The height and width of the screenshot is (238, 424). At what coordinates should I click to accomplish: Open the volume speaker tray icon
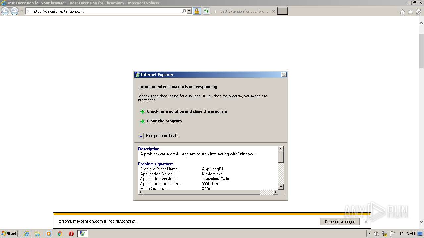click(377, 234)
